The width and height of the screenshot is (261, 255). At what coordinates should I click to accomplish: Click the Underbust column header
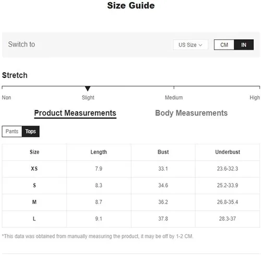[228, 152]
